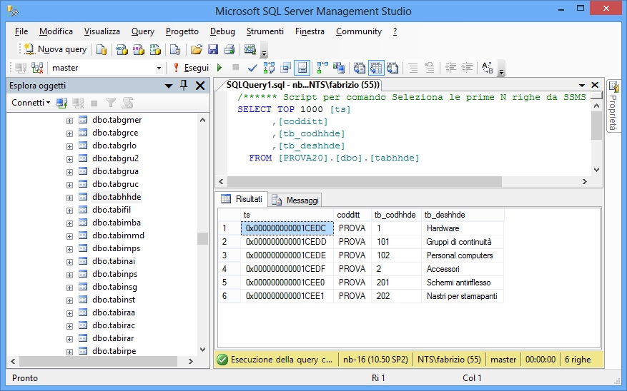The width and height of the screenshot is (627, 391).
Task: Click the open file folder icon
Action: click(196, 49)
